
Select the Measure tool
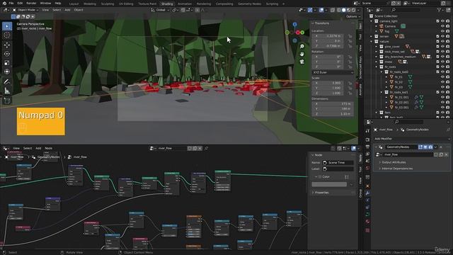coord(7,91)
